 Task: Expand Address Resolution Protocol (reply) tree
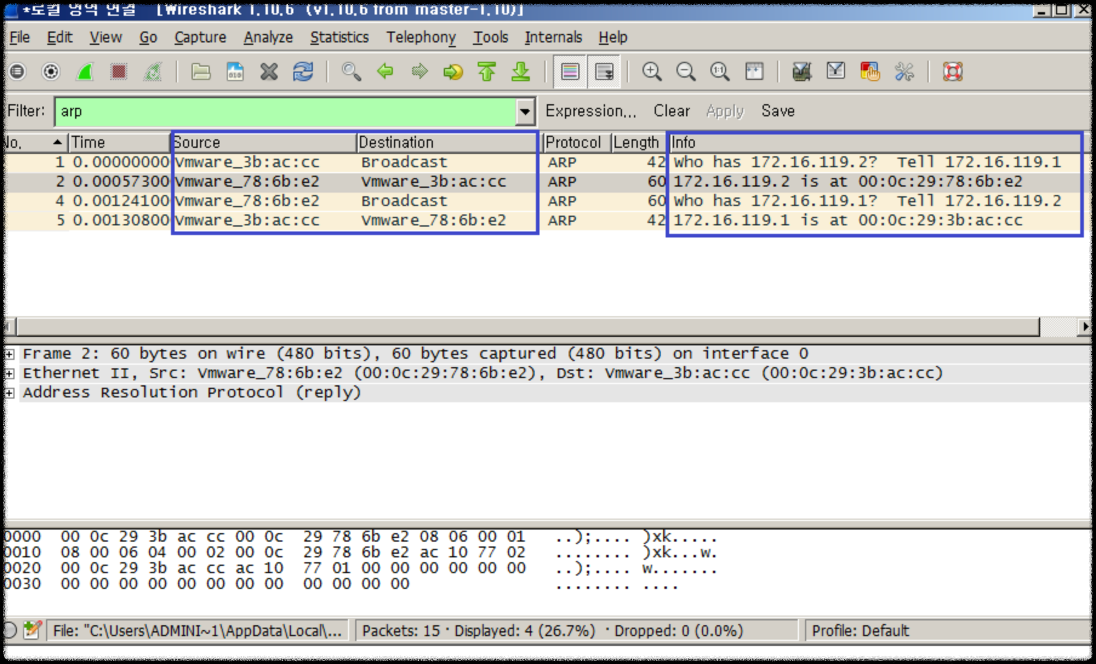[x=10, y=393]
